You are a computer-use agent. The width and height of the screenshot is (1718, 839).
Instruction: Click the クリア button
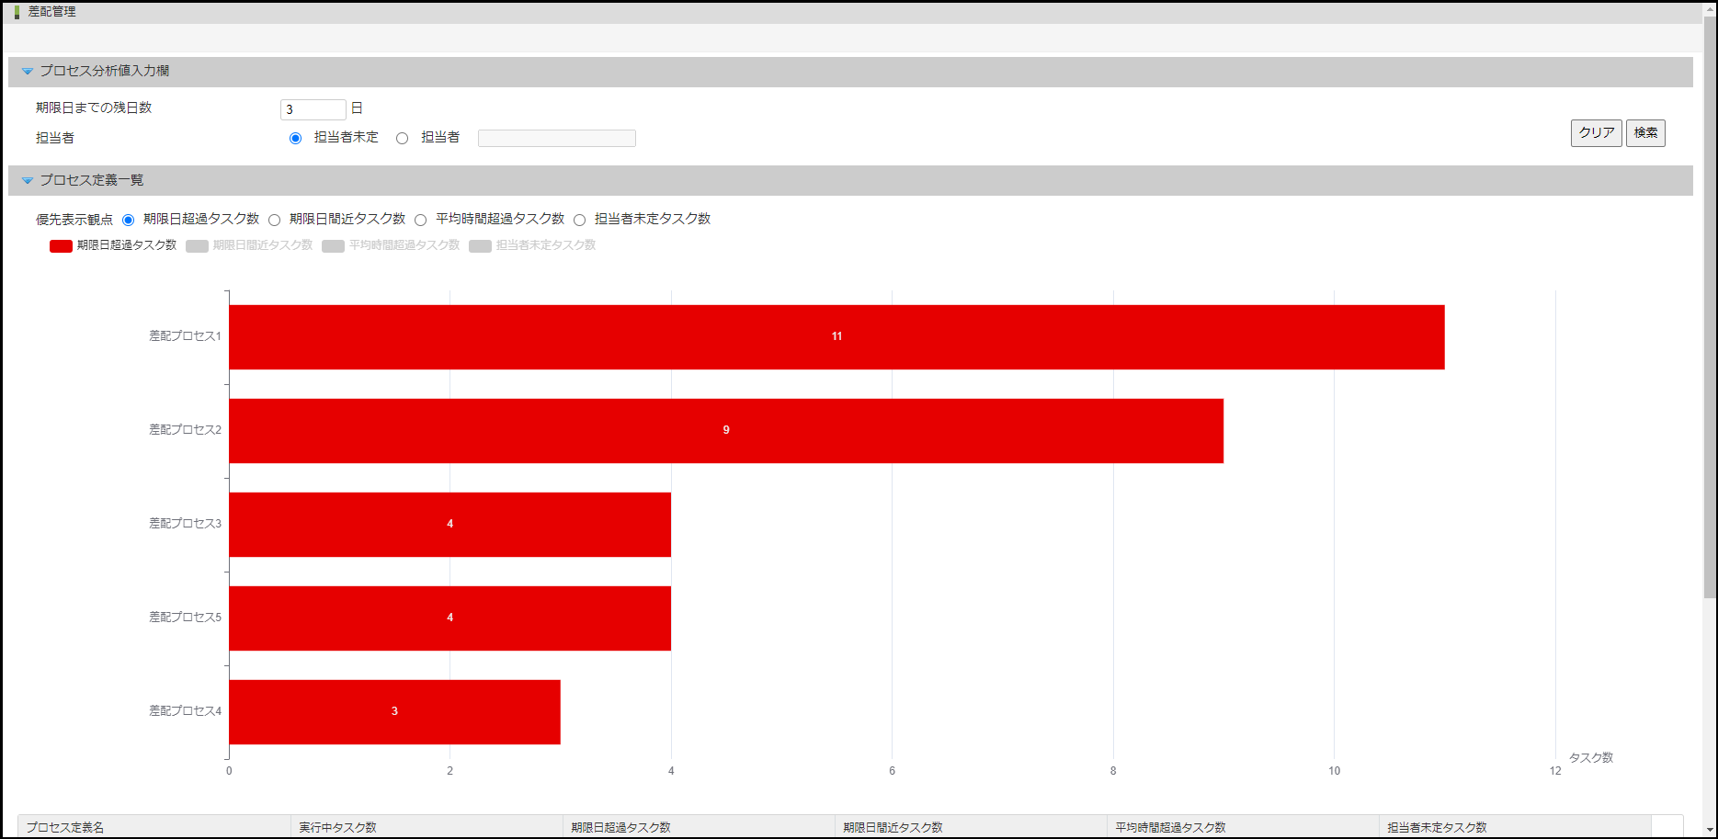point(1596,133)
